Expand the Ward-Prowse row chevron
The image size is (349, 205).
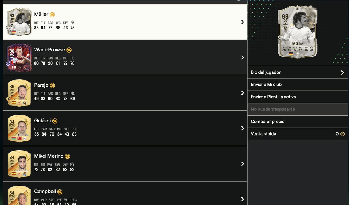pyautogui.click(x=243, y=58)
